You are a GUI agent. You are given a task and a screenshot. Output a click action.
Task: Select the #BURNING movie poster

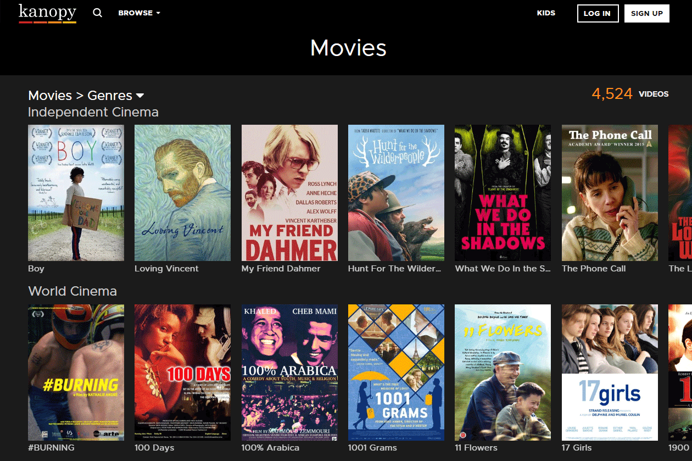tap(76, 372)
